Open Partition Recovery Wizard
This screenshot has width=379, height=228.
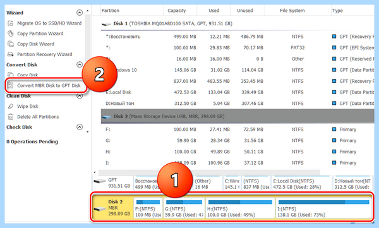click(44, 54)
